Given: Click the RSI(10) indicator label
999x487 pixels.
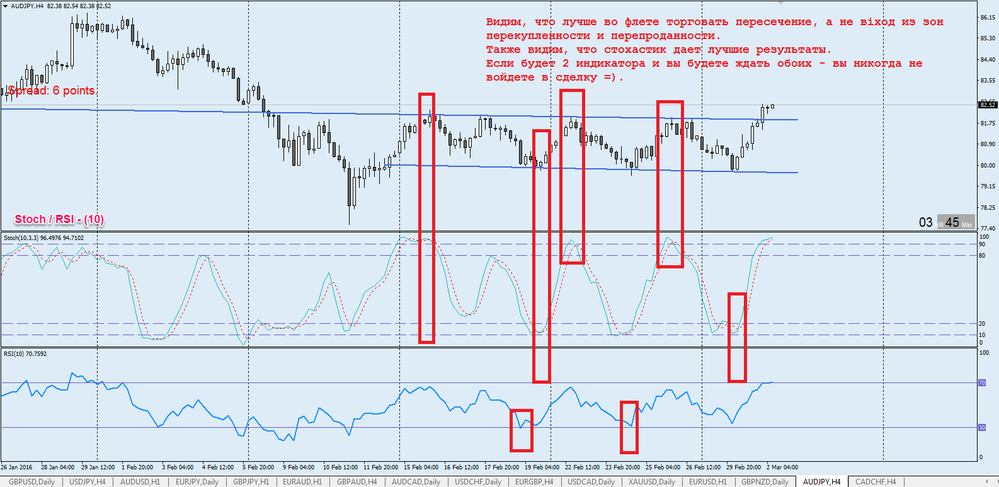Looking at the screenshot, I should coord(25,354).
